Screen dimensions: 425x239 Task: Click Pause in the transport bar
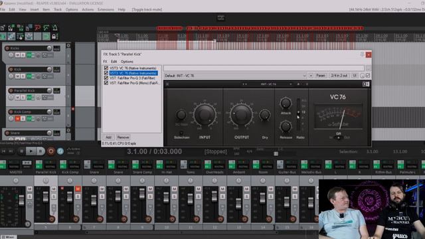click(41, 151)
